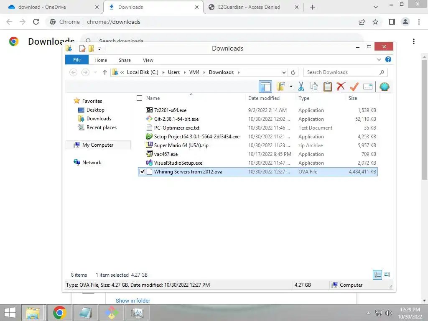
Task: Toggle the navigation pane icon in toolbar
Action: pos(265,87)
